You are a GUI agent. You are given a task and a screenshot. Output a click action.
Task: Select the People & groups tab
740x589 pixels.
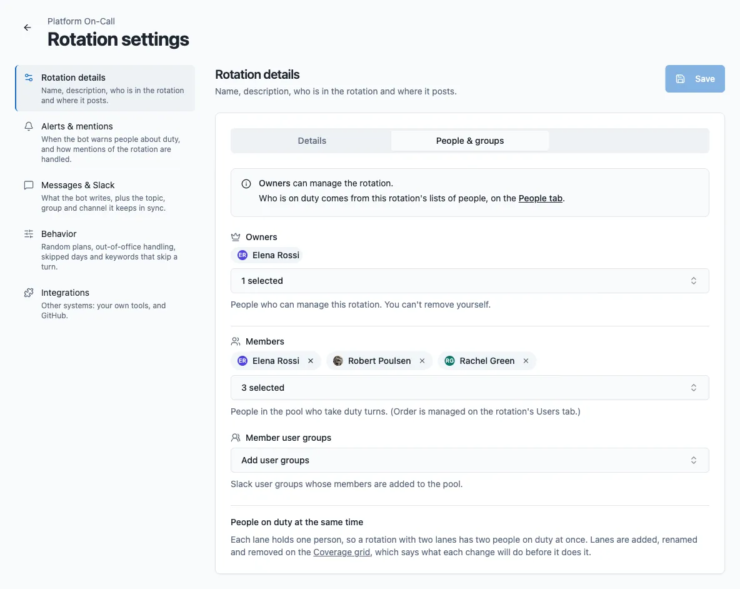469,141
